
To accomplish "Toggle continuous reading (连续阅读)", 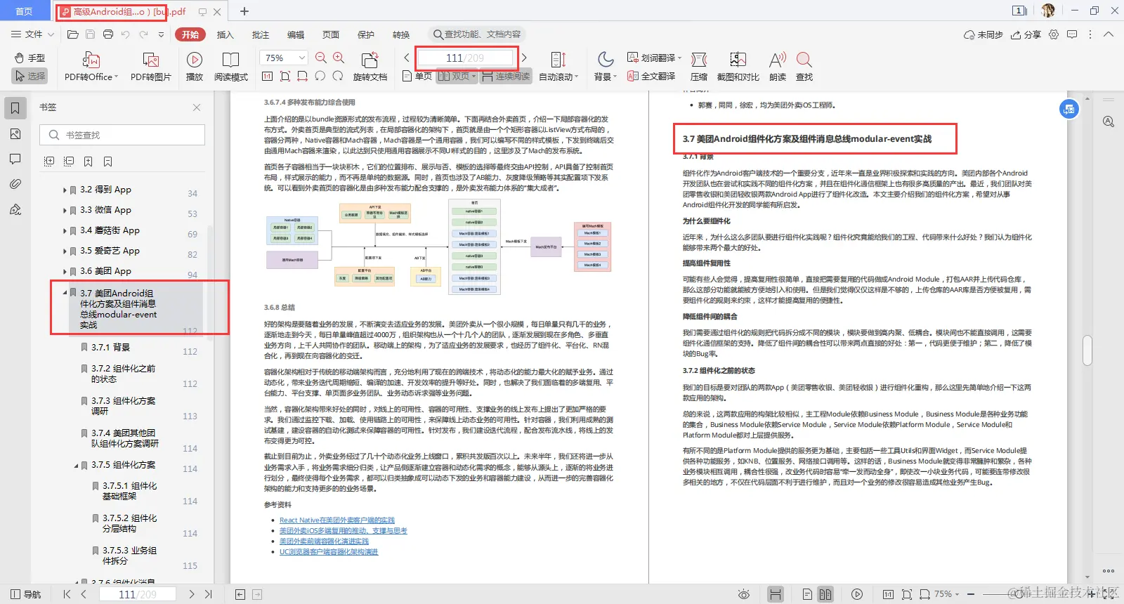I will (506, 76).
